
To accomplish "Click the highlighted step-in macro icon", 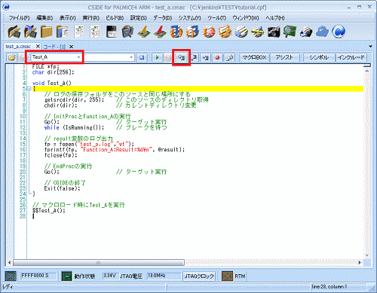I will point(181,57).
